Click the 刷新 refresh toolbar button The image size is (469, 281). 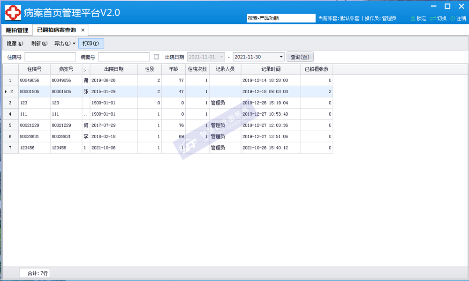click(39, 44)
